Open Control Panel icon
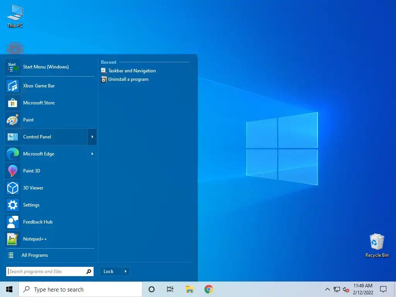Image resolution: width=396 pixels, height=297 pixels. tap(13, 137)
